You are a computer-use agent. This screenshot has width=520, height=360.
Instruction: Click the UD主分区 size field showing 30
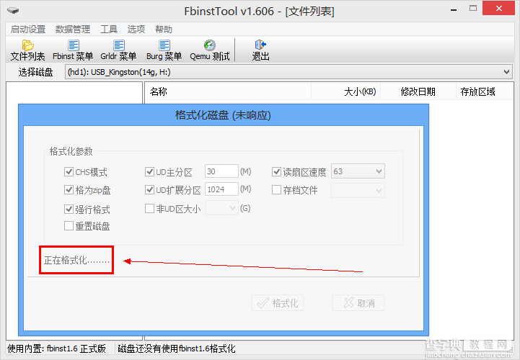pyautogui.click(x=221, y=171)
